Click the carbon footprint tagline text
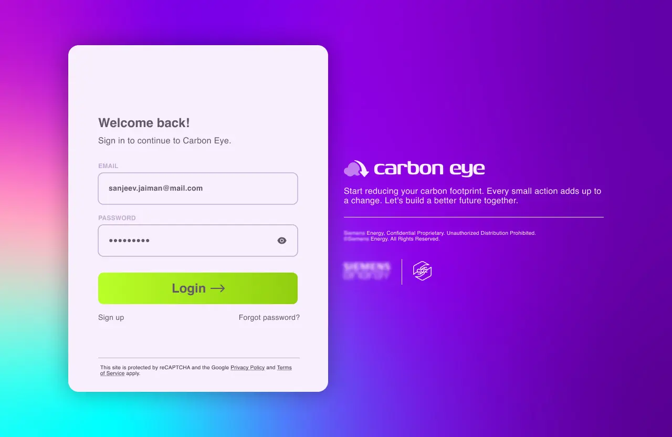 tap(472, 196)
